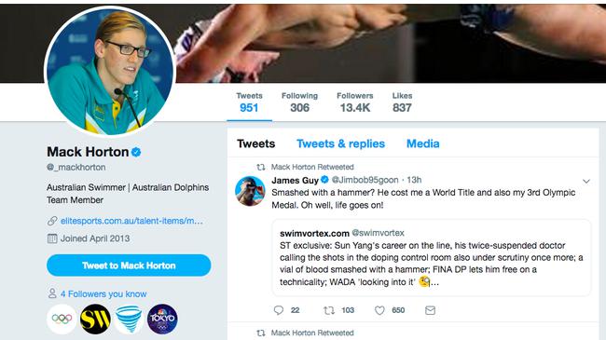Select the Tweets tab above the timeline
This screenshot has width=606, height=340.
point(255,143)
